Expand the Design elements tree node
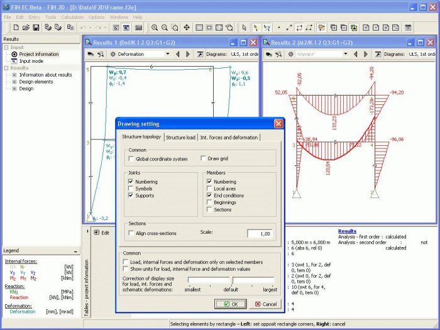Viewport: 440px width, 330px height. [x=14, y=82]
